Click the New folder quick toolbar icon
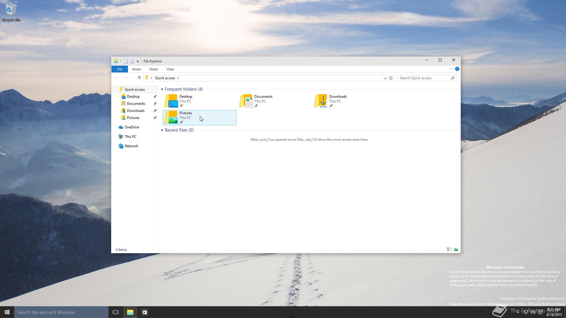Viewport: 566px width, 318px height. (132, 61)
